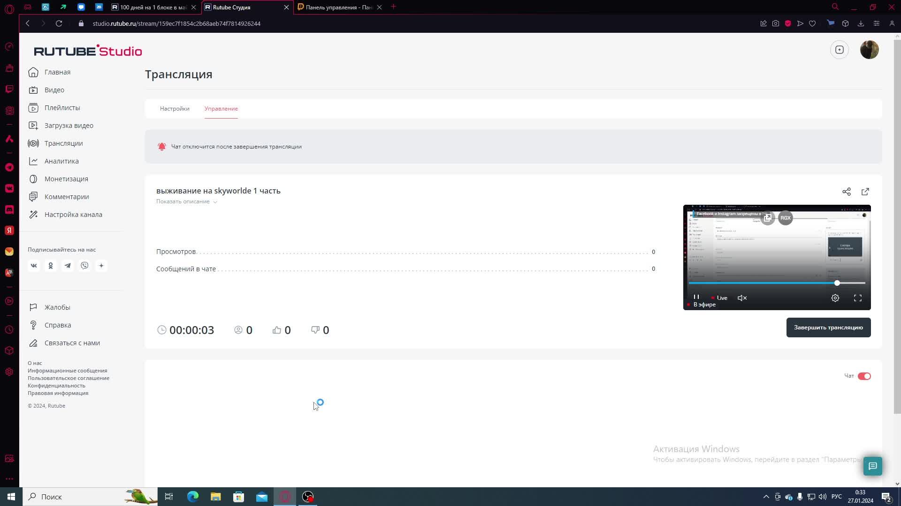Open the video player settings gear
The height and width of the screenshot is (506, 901).
click(835, 298)
